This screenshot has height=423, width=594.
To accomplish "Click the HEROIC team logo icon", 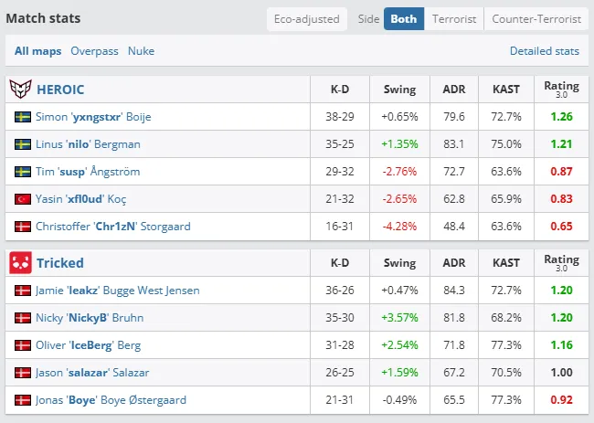I will coord(21,90).
